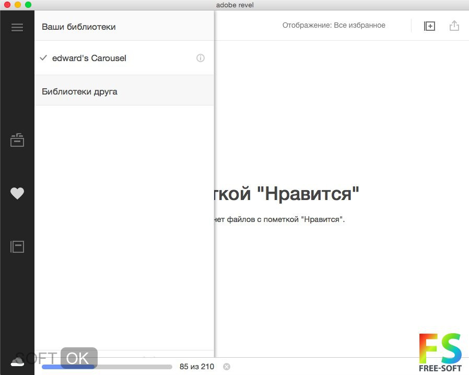
Task: Click the cloud sync icon
Action: [17, 362]
